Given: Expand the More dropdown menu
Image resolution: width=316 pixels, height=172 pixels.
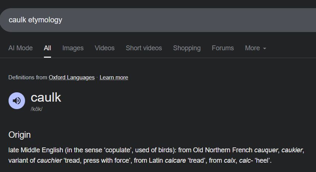Looking at the screenshot, I should coord(255,48).
